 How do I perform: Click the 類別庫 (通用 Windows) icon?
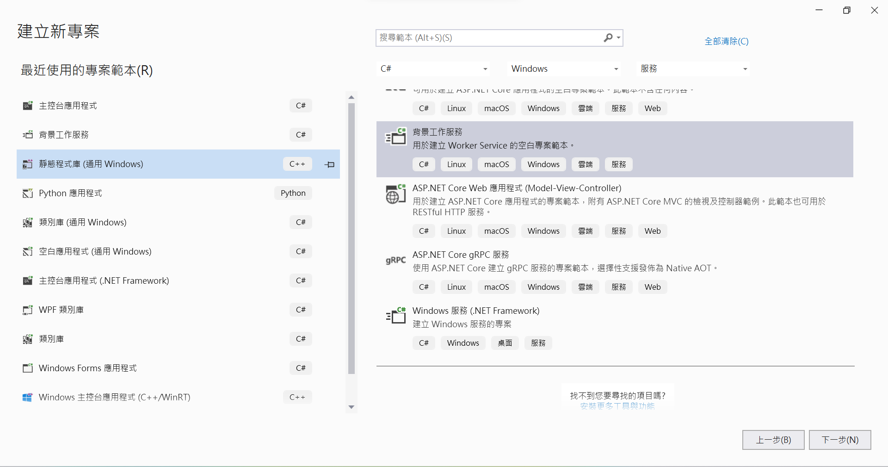pos(28,222)
